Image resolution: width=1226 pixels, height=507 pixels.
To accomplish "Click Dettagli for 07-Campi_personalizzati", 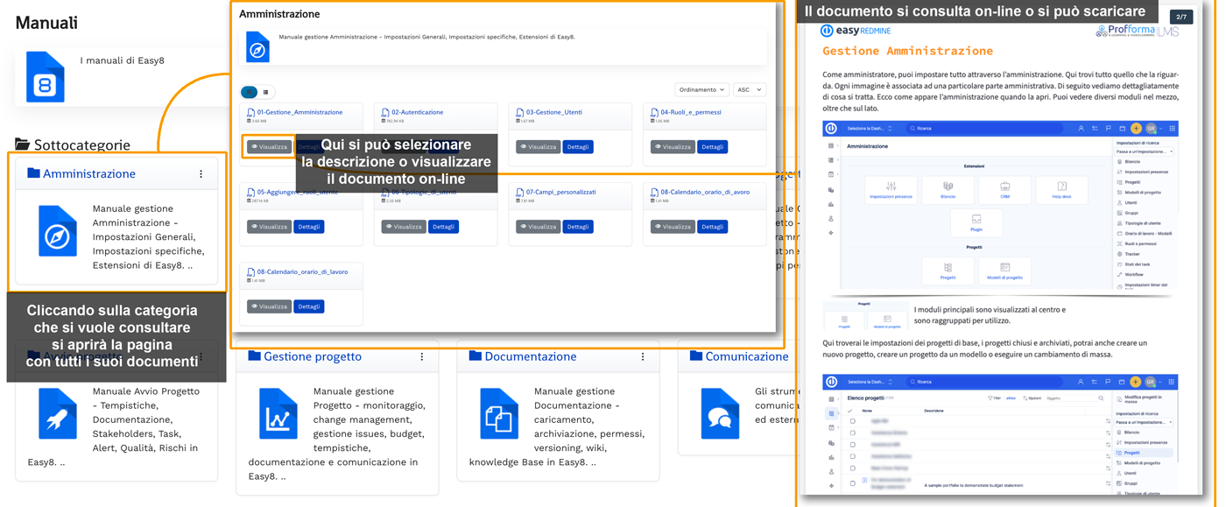I will [578, 227].
